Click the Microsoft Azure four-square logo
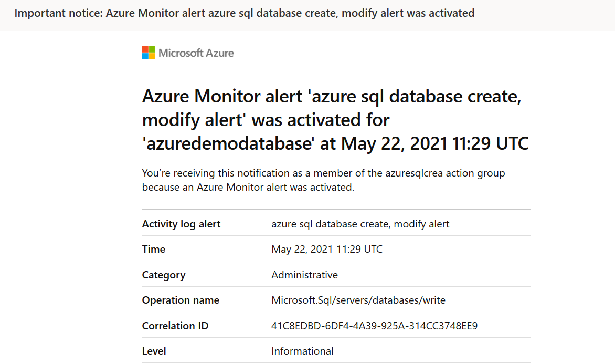 [x=149, y=53]
